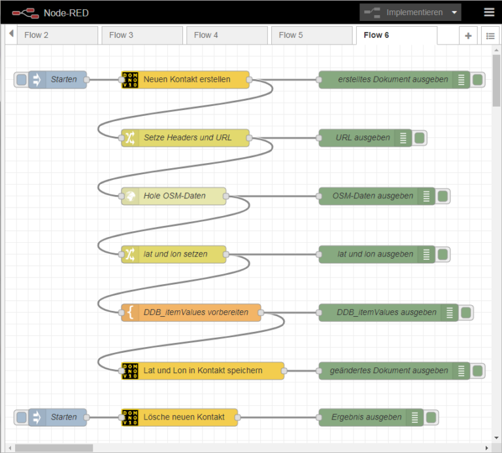Select the Lat und Lon in Kontakt speichern node
The height and width of the screenshot is (453, 502).
click(x=203, y=371)
